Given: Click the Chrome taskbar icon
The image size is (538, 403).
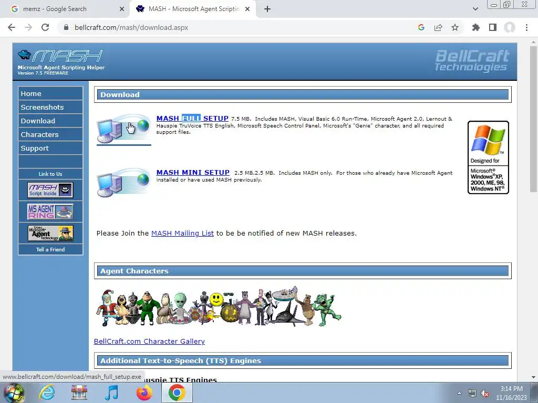Looking at the screenshot, I should pyautogui.click(x=177, y=393).
